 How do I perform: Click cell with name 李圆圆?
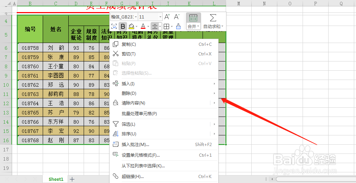[x=56, y=75]
